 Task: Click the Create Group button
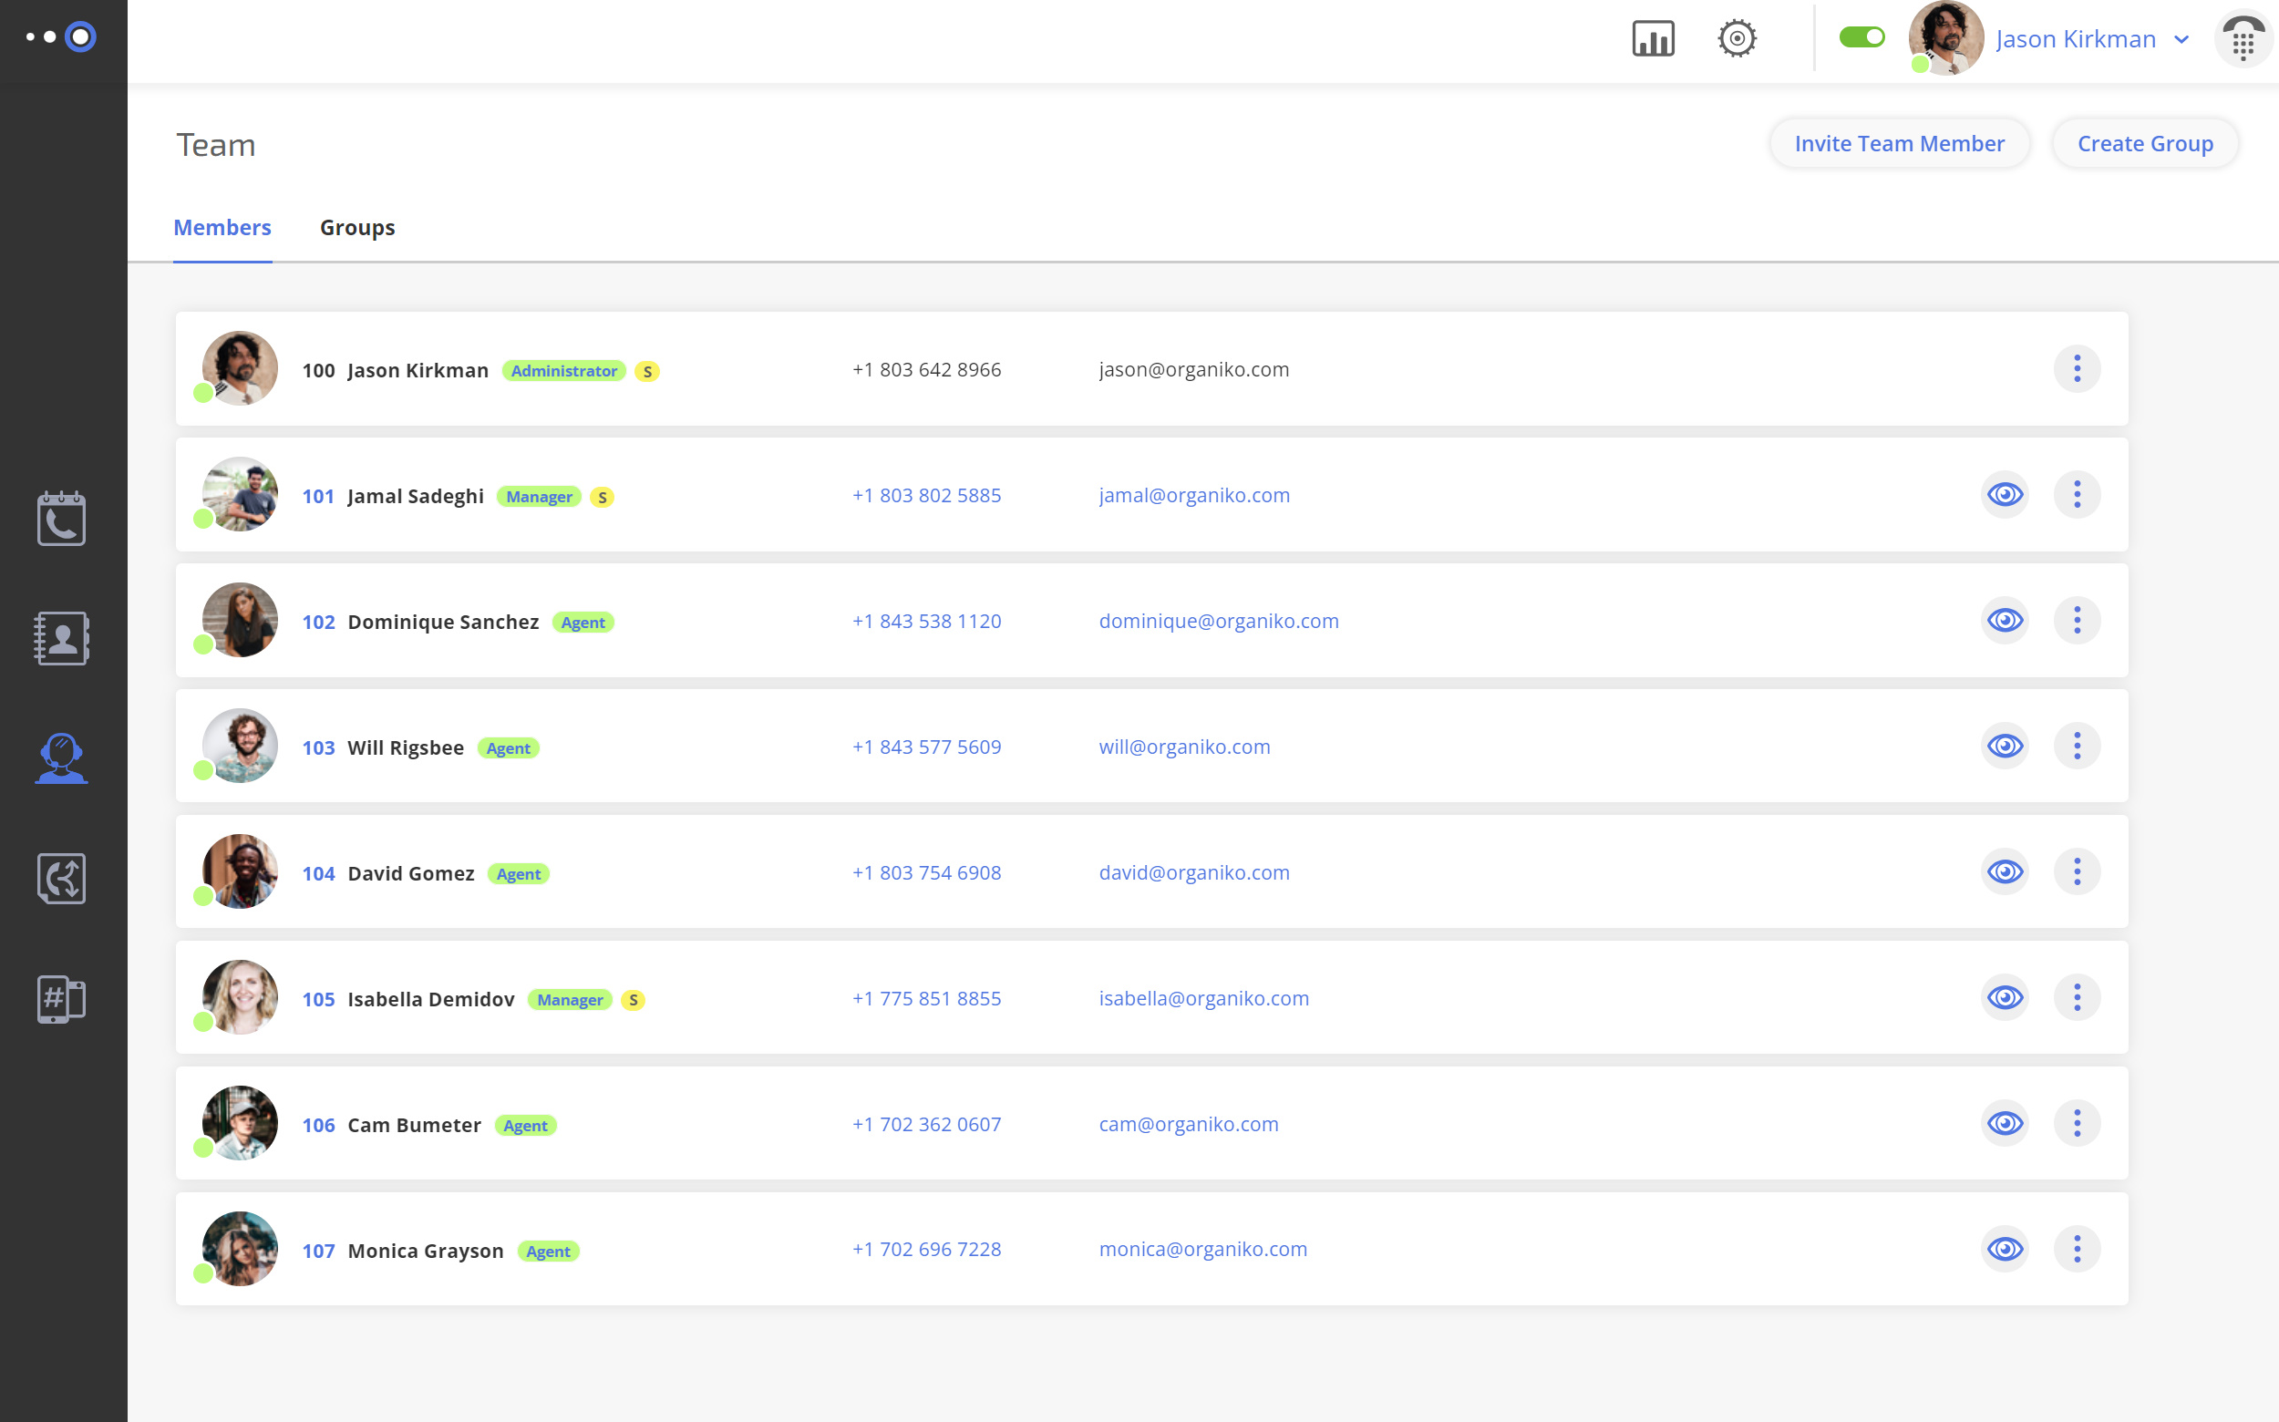pos(2143,144)
